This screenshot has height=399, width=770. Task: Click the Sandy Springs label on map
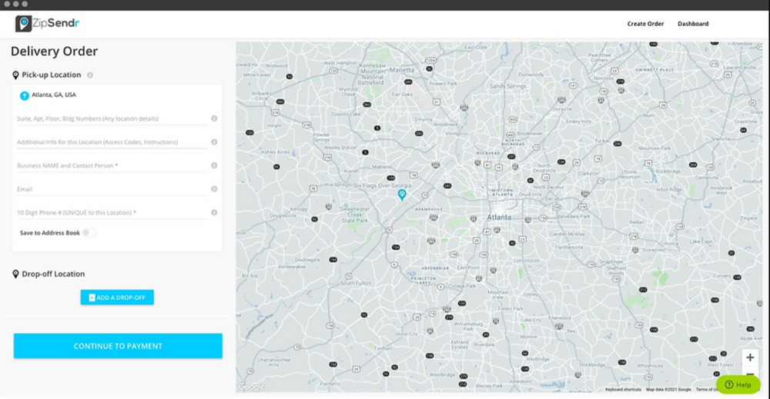(507, 86)
